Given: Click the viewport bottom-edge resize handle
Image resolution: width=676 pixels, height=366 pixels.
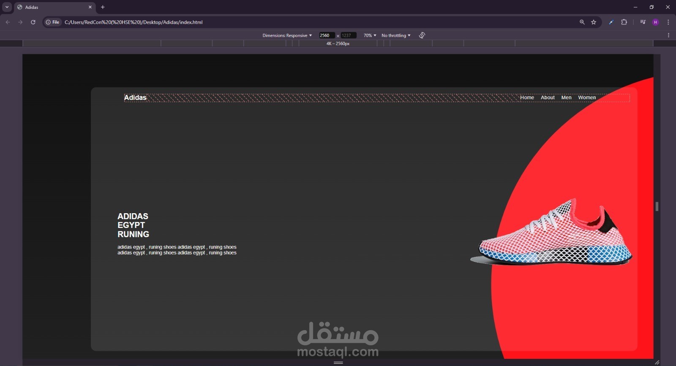Looking at the screenshot, I should [x=338, y=363].
